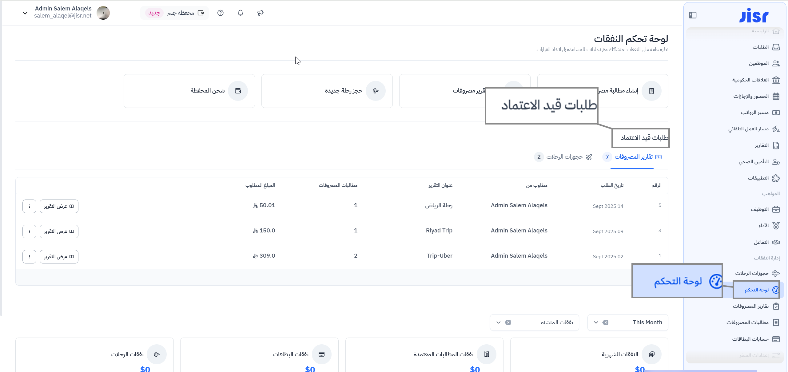Click the notifications bell icon

240,13
